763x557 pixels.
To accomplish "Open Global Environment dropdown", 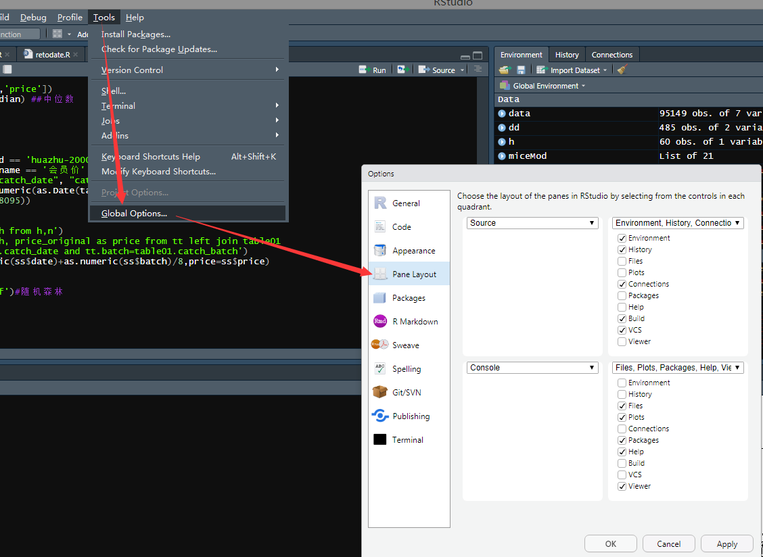I will pos(542,86).
